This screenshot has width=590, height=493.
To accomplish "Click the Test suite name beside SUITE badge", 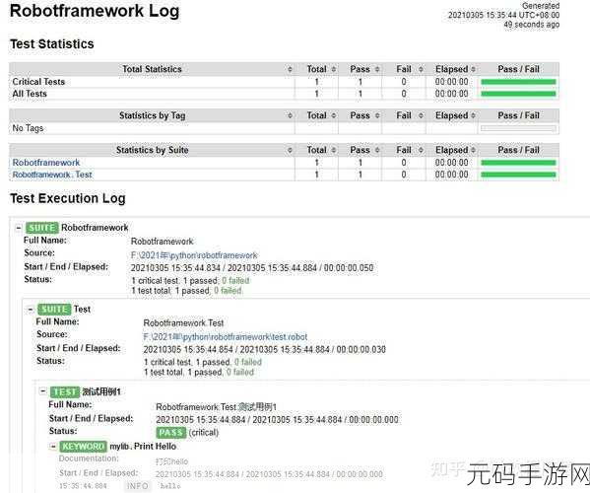I will (x=82, y=310).
